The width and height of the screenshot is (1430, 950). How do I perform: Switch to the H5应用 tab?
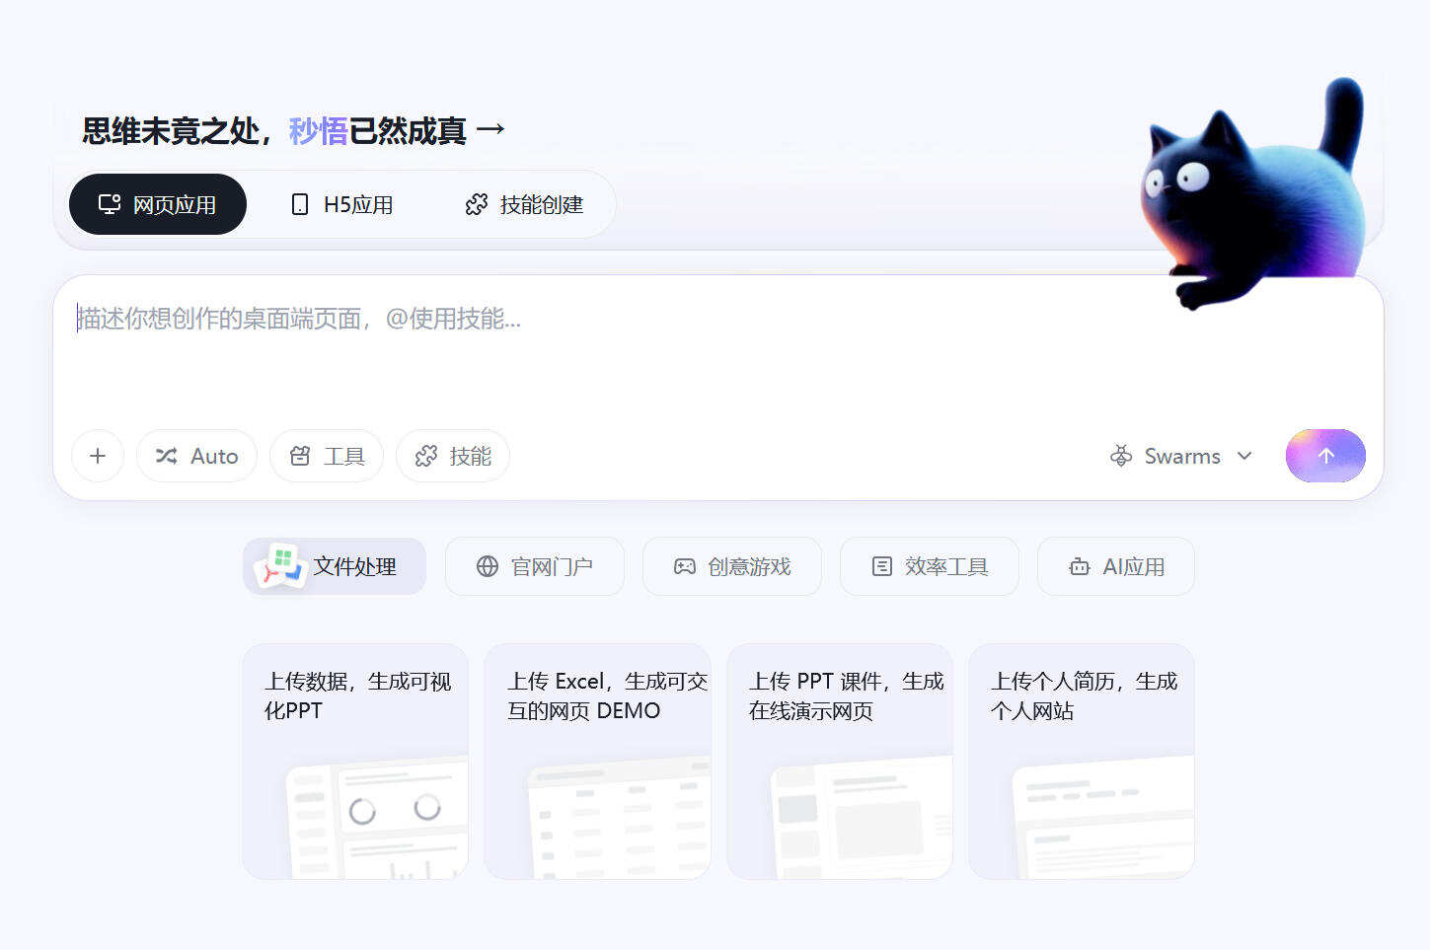(x=341, y=204)
